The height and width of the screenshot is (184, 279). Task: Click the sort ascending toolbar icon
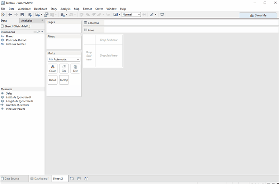[x=88, y=15]
